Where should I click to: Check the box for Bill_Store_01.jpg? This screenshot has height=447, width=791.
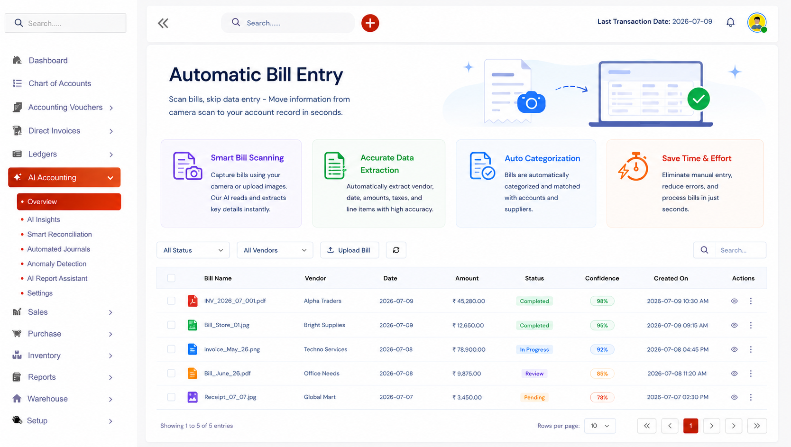coord(171,325)
